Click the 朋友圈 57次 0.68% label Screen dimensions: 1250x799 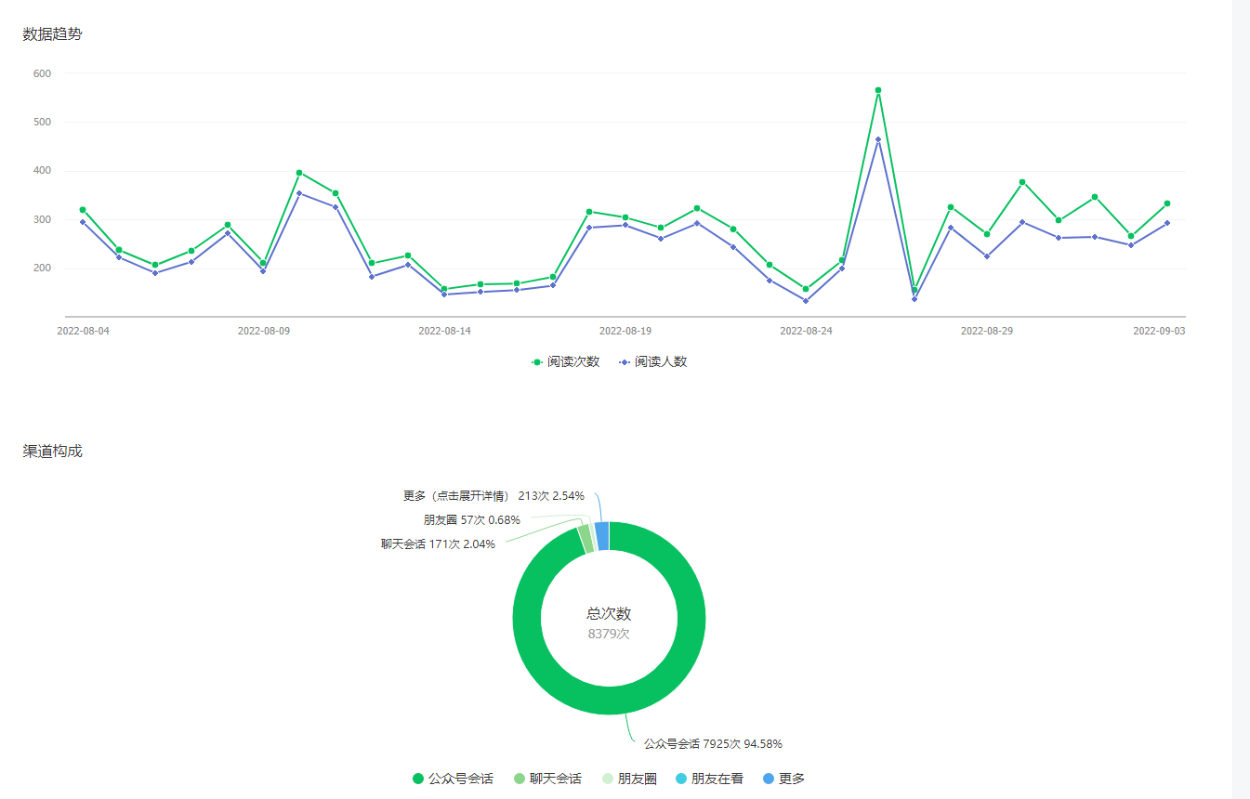472,520
